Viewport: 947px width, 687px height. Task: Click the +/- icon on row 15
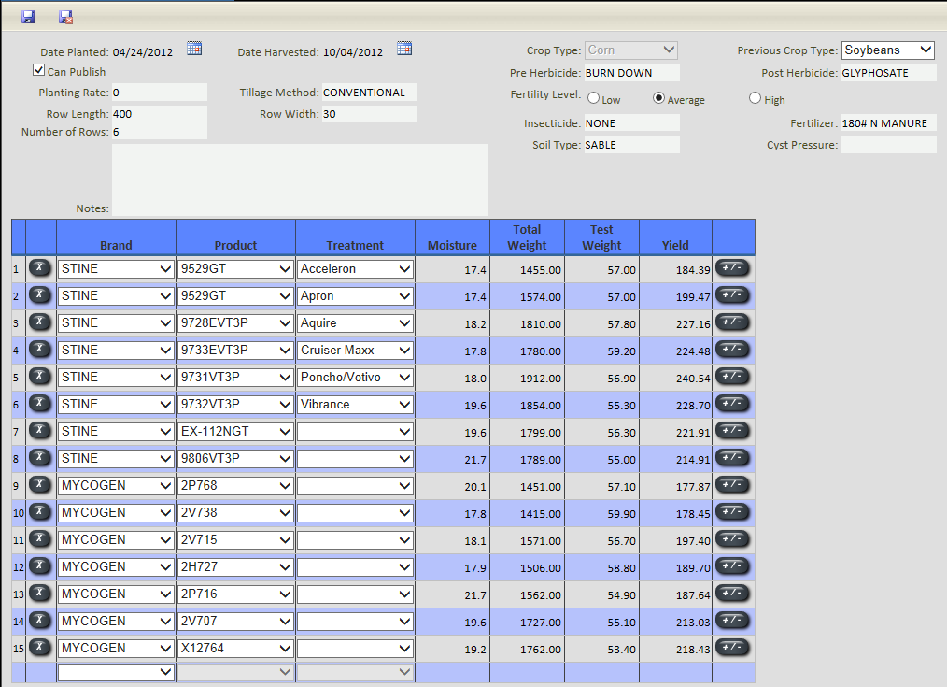click(732, 648)
